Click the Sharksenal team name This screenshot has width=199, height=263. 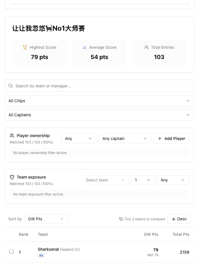[48, 249]
